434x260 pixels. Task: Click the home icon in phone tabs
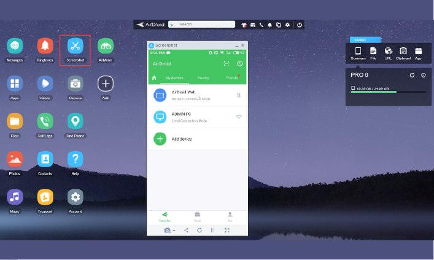coord(154,78)
